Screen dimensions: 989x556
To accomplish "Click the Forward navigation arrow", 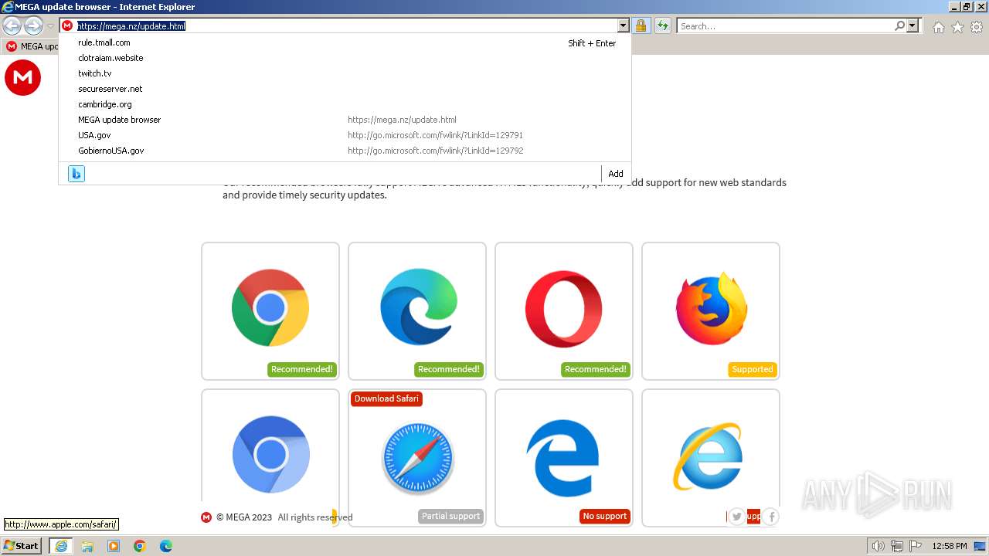I will pos(33,26).
